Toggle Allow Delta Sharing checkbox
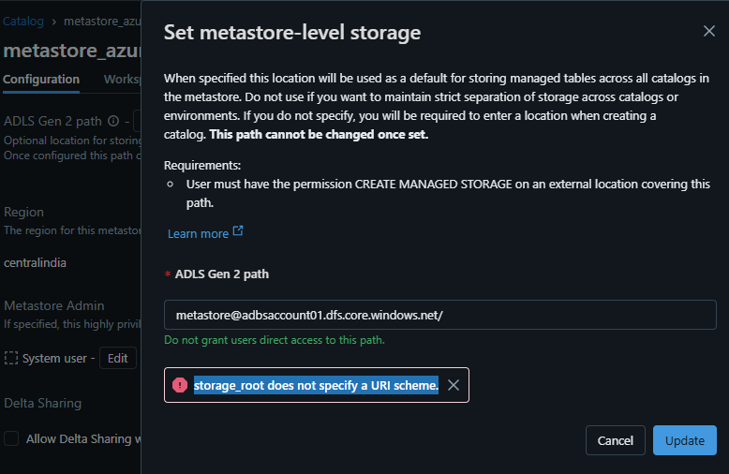This screenshot has height=474, width=729. pos(11,438)
